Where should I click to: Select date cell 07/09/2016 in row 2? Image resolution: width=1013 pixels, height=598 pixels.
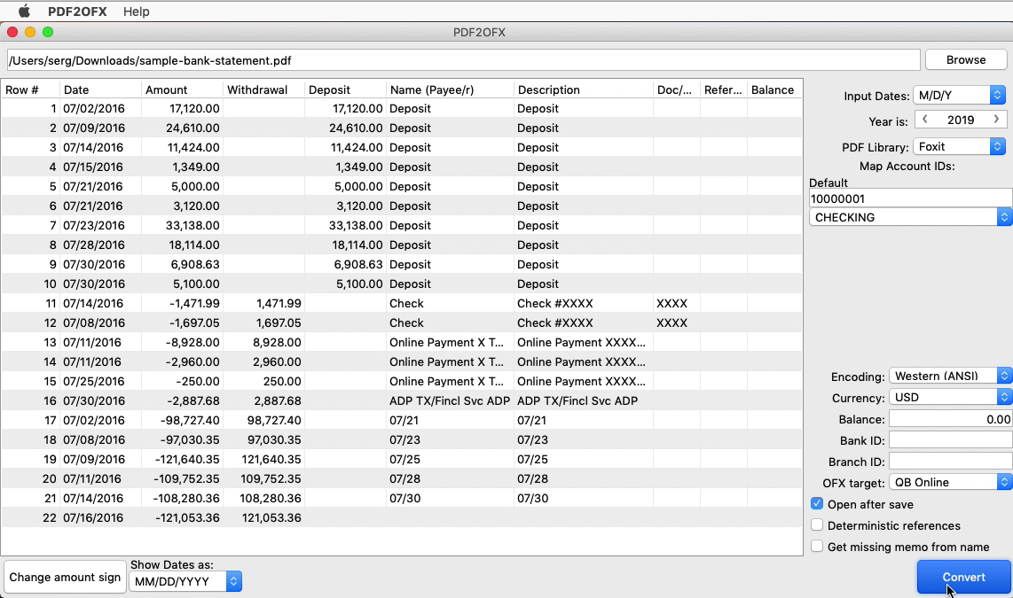coord(99,128)
